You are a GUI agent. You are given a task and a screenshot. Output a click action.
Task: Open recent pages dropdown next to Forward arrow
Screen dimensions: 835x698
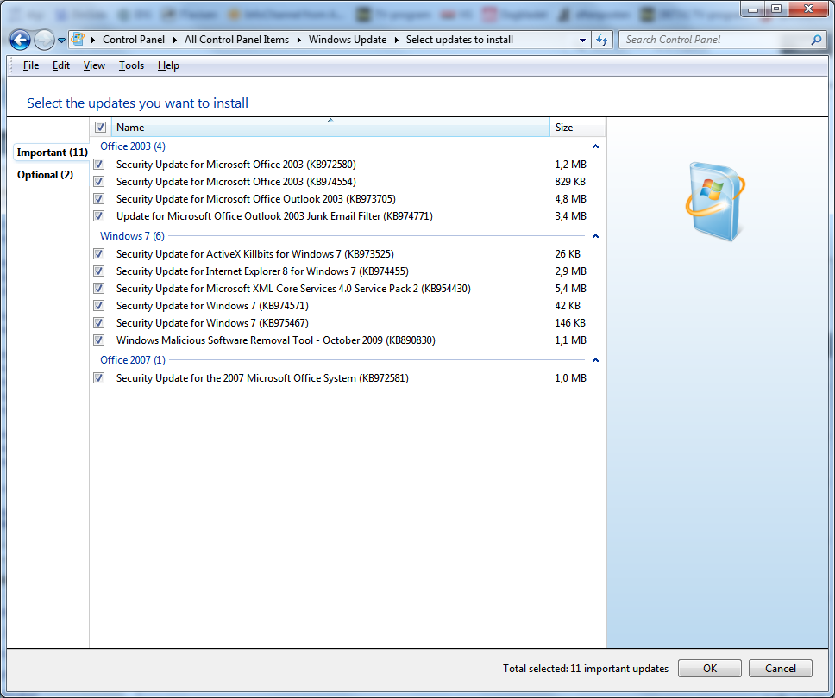tap(62, 41)
